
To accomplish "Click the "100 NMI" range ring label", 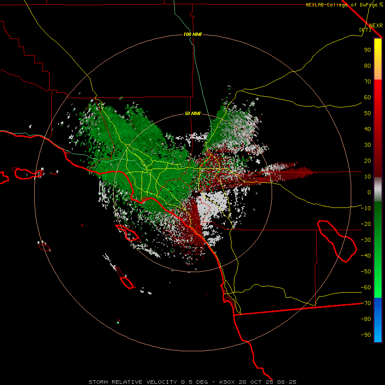I will (192, 34).
